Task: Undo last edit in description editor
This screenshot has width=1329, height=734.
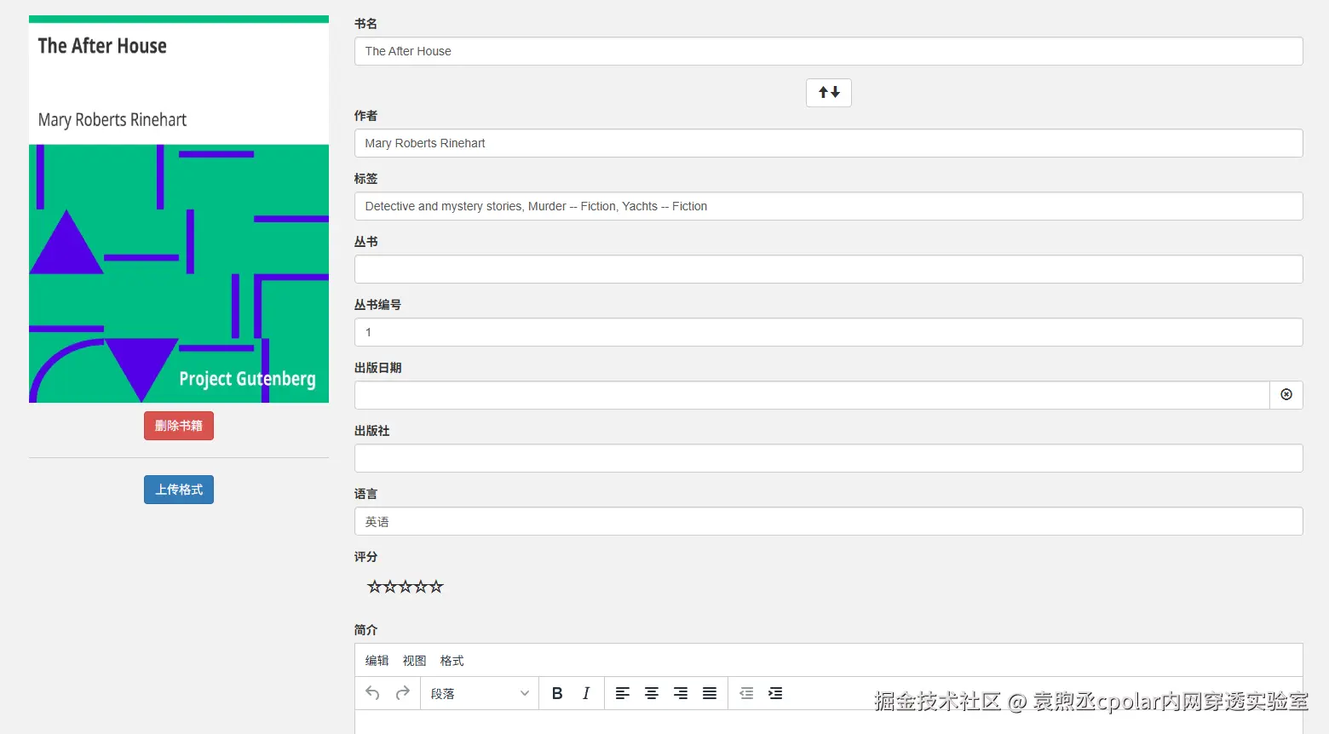Action: coord(372,693)
